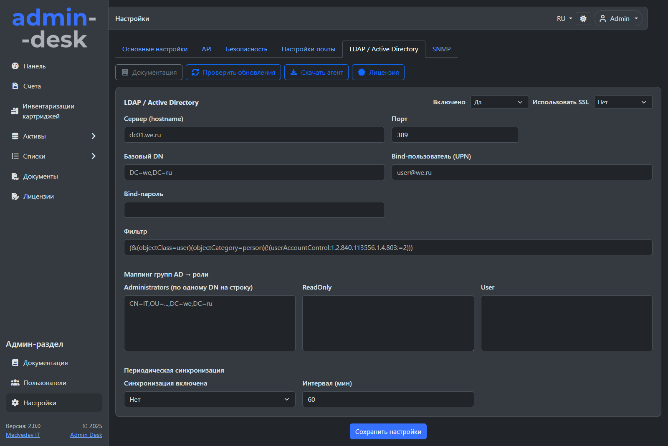Open the Синхронизация включена dropdown

209,399
